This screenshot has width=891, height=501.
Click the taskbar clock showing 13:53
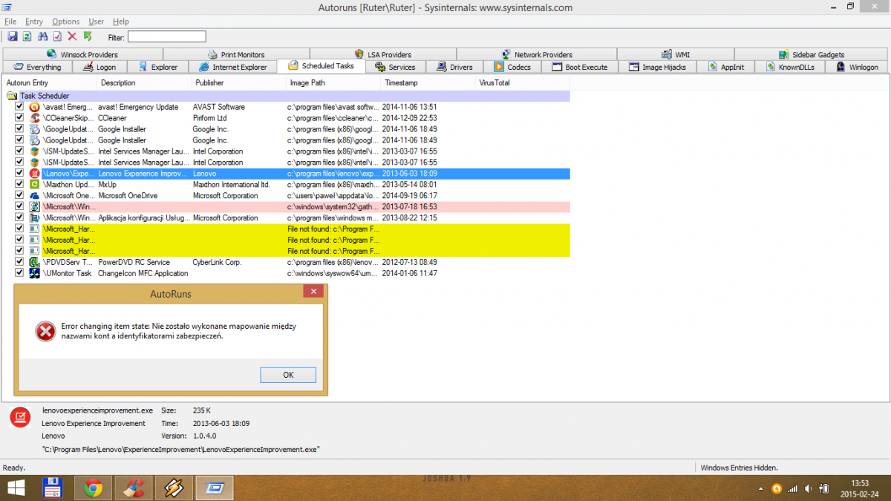(x=861, y=482)
